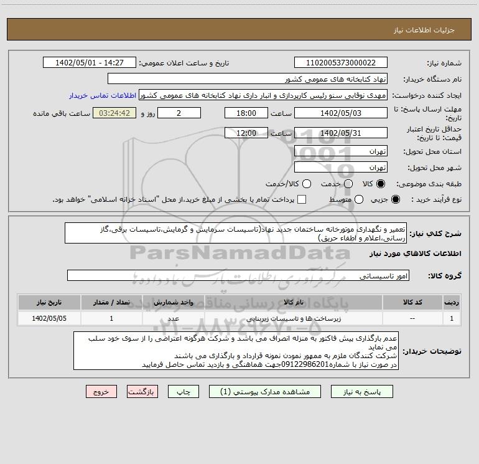Select the کالا radio button
The width and height of the screenshot is (479, 464).
381,184
